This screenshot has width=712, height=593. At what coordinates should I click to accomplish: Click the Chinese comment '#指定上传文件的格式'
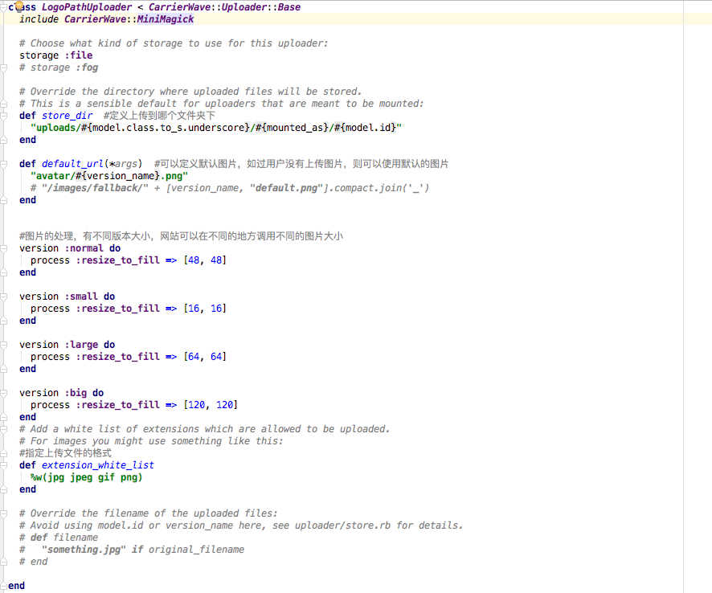65,453
